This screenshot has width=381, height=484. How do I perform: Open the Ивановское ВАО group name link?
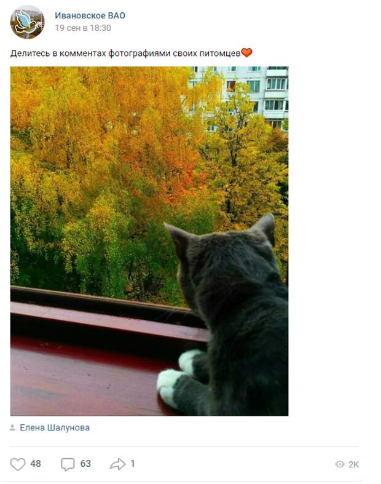pyautogui.click(x=90, y=15)
